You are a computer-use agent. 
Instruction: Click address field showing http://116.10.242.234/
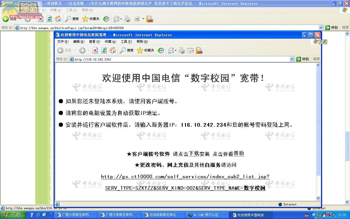pos(182,59)
